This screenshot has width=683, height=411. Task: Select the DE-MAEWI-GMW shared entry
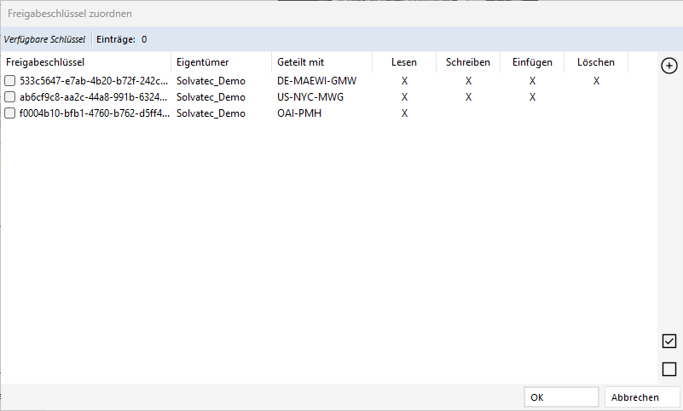click(x=316, y=81)
